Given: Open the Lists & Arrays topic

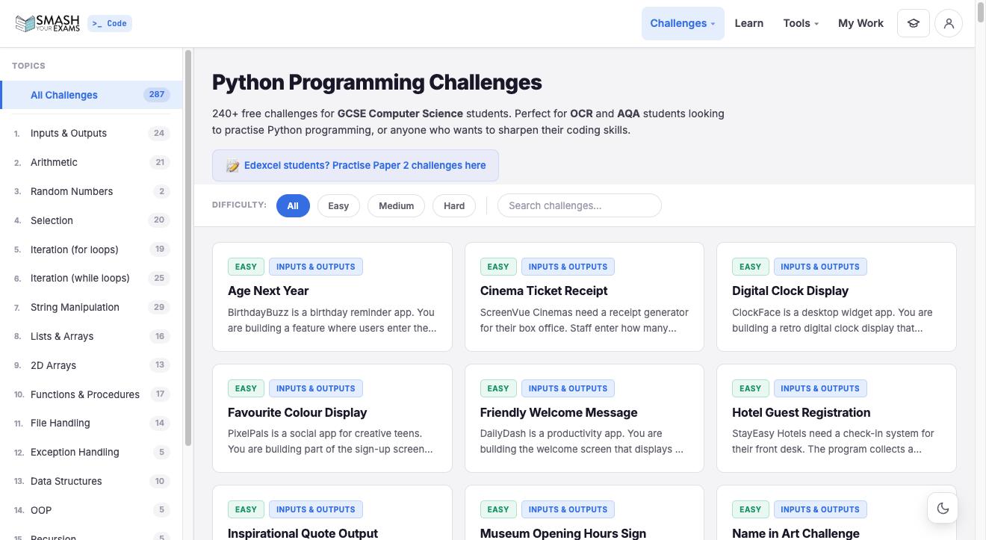Looking at the screenshot, I should coord(91,336).
